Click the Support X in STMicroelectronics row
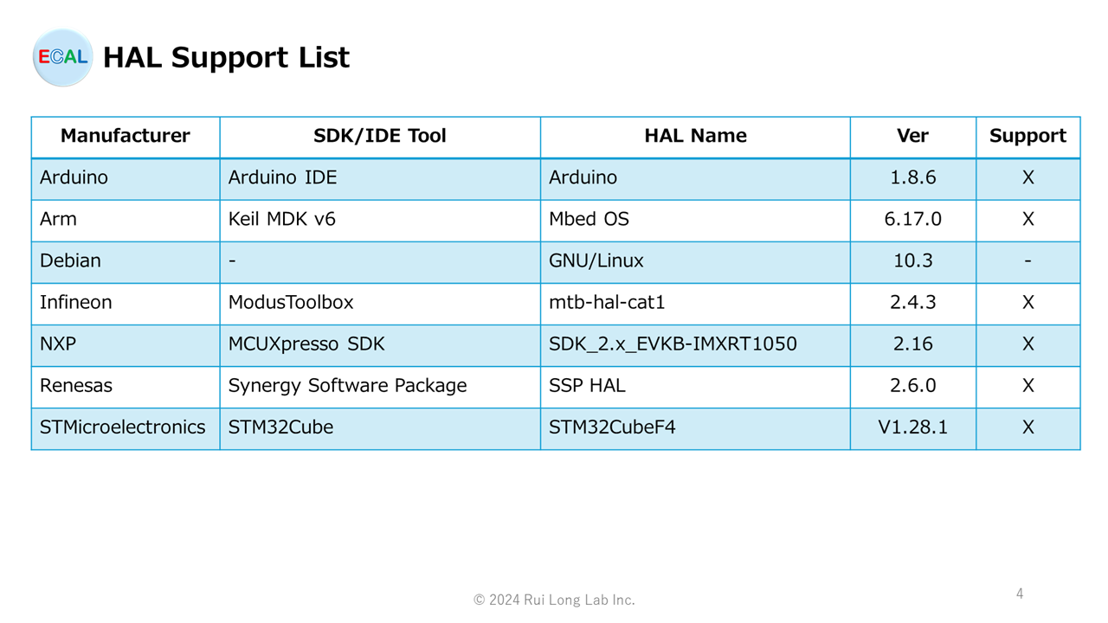This screenshot has height=623, width=1108. 1028,427
